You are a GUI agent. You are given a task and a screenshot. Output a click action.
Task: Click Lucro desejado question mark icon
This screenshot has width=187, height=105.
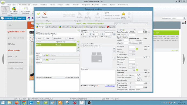142,80
